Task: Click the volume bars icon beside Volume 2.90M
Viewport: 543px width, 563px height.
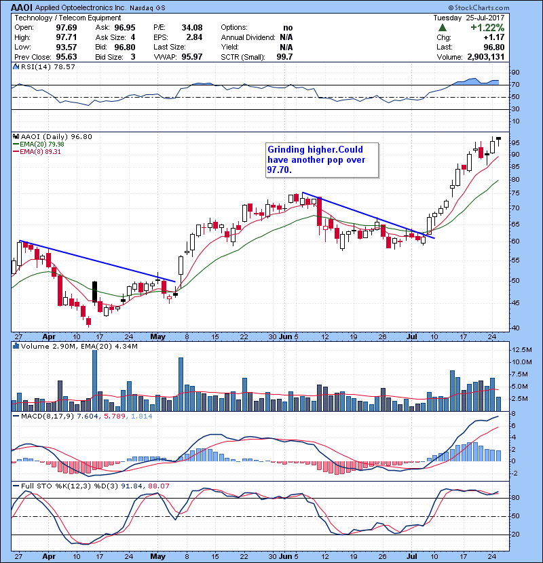Action: click(16, 346)
